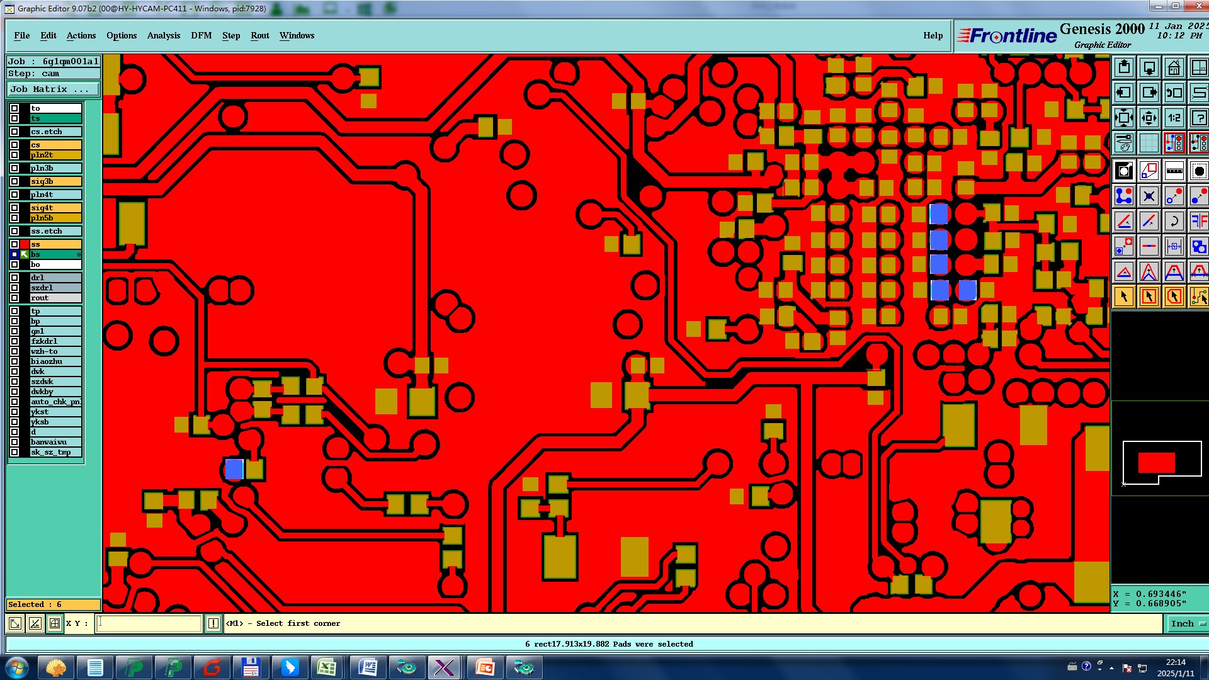Select the ruler measure tool

click(1174, 171)
